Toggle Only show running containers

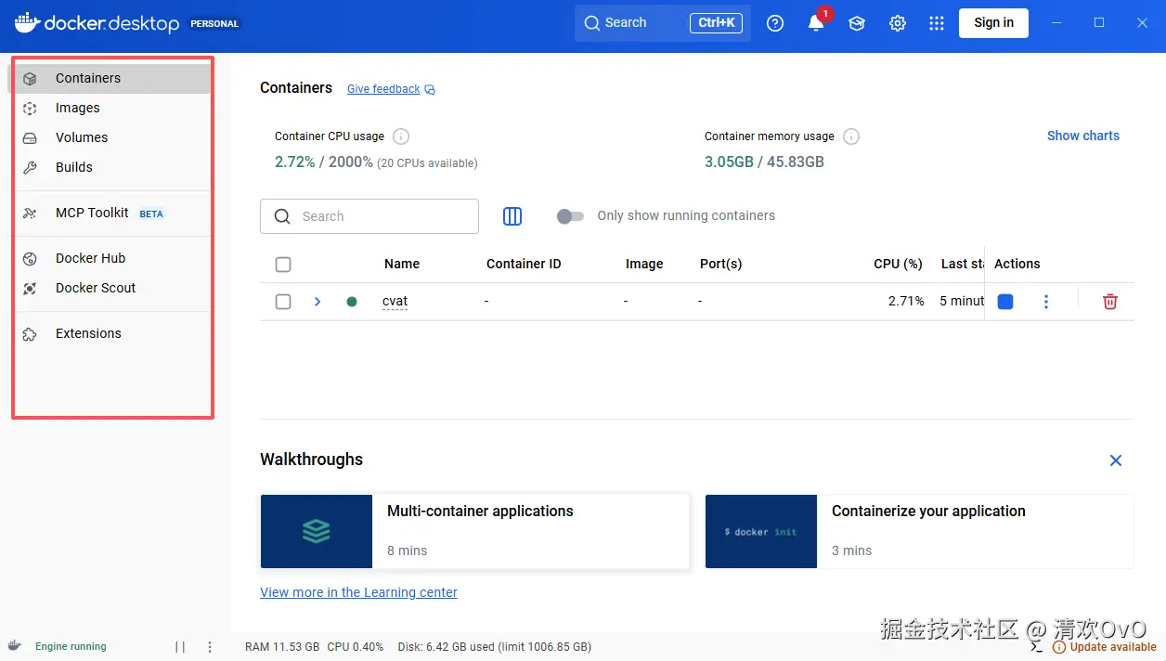(570, 216)
